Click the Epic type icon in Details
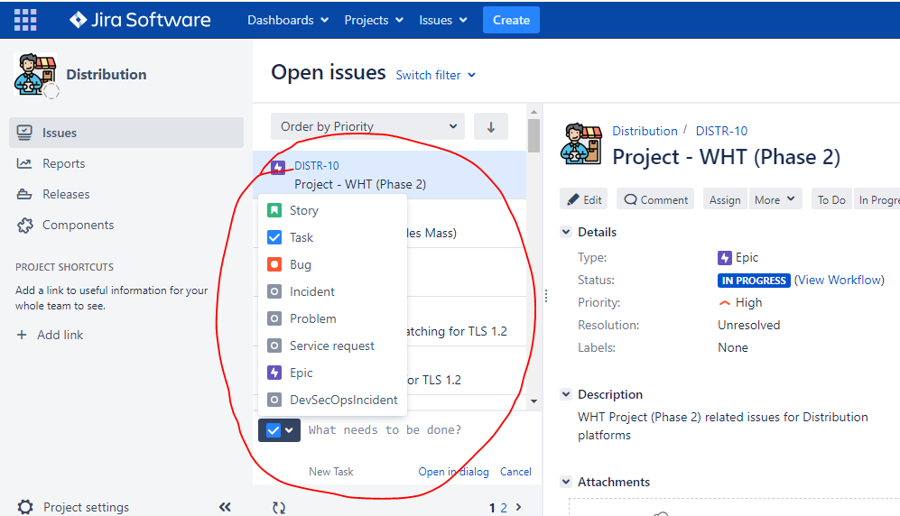900x516 pixels. click(x=724, y=257)
